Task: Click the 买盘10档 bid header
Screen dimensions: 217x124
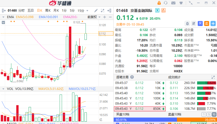Action: click(x=123, y=114)
